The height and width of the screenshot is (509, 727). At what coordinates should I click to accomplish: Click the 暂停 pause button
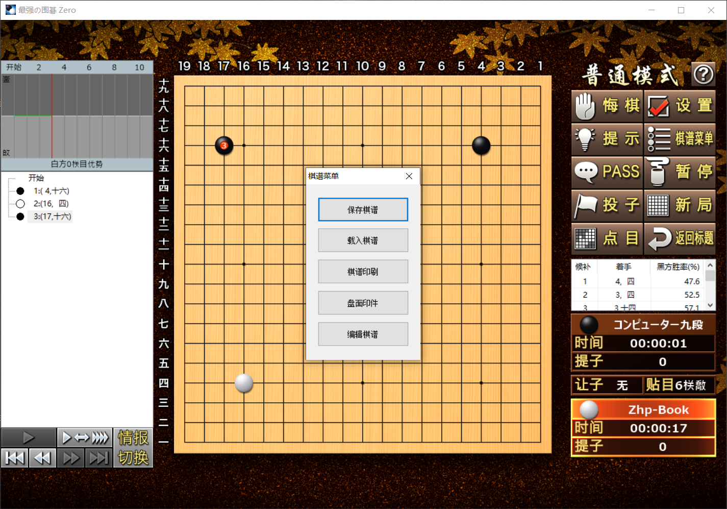click(680, 172)
